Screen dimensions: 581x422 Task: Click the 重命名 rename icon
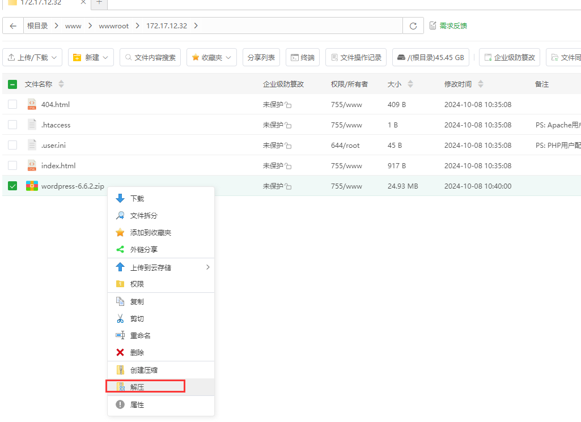click(x=120, y=335)
